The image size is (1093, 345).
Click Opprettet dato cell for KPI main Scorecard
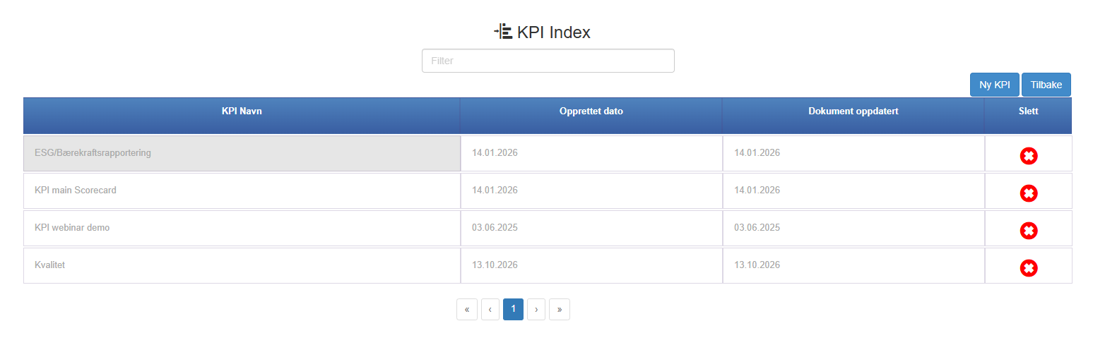[591, 190]
